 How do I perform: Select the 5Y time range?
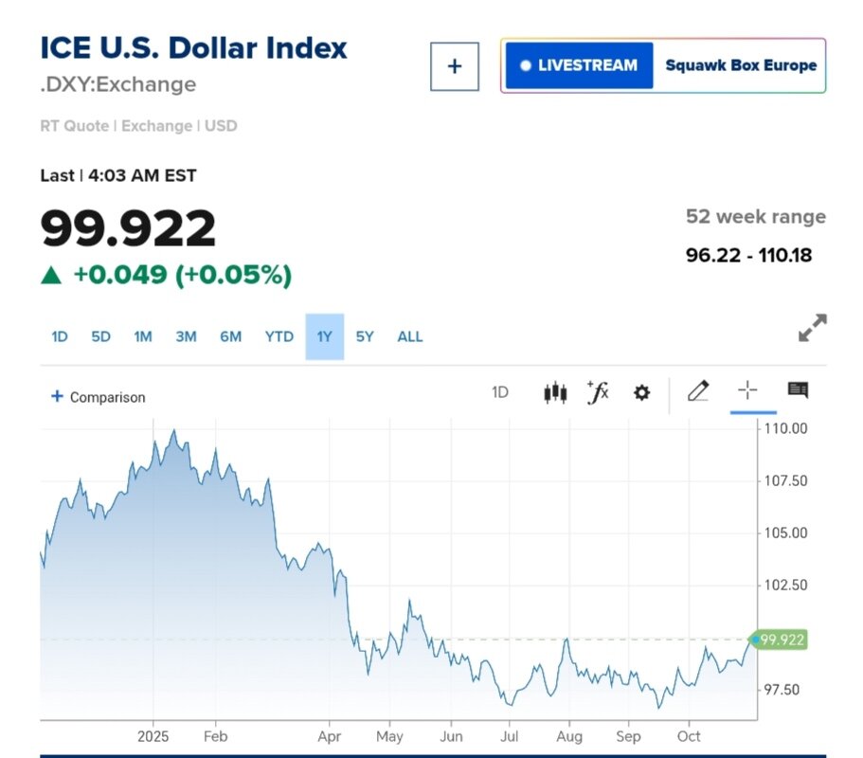(365, 336)
